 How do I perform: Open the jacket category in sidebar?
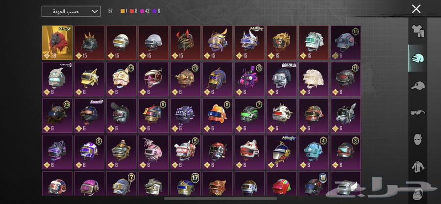pos(418,167)
